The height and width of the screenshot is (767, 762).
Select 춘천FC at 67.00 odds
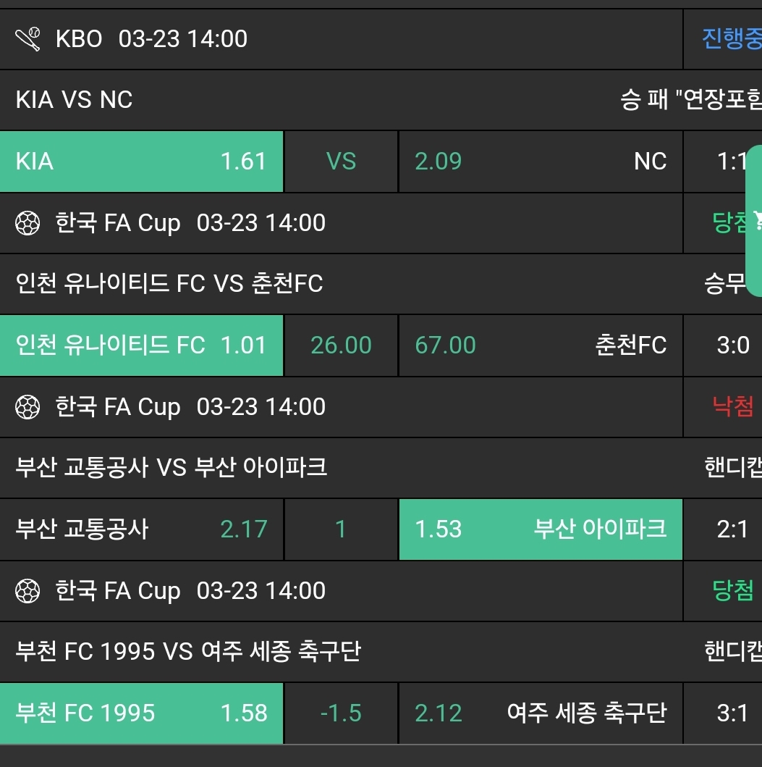(541, 345)
